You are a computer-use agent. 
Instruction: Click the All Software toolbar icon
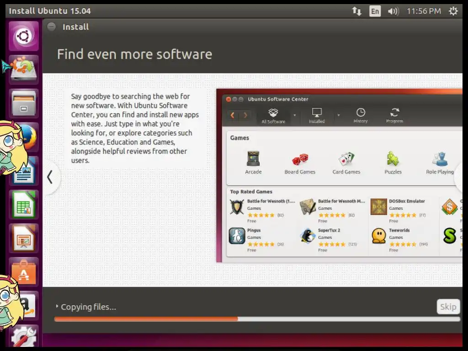(273, 116)
